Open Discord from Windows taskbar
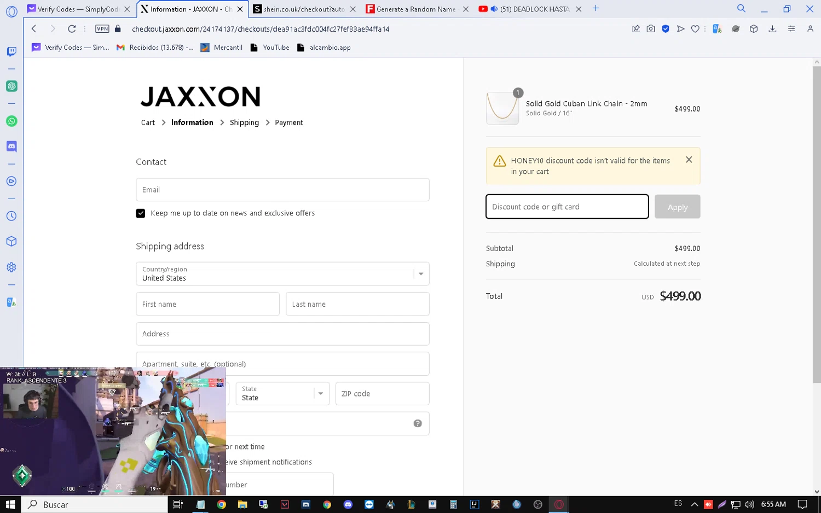This screenshot has height=513, width=821. 348,504
